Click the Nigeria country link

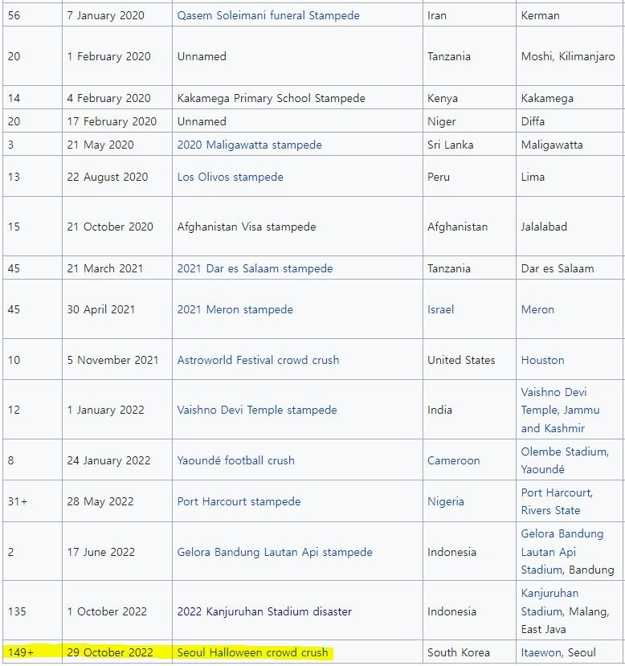(x=445, y=501)
